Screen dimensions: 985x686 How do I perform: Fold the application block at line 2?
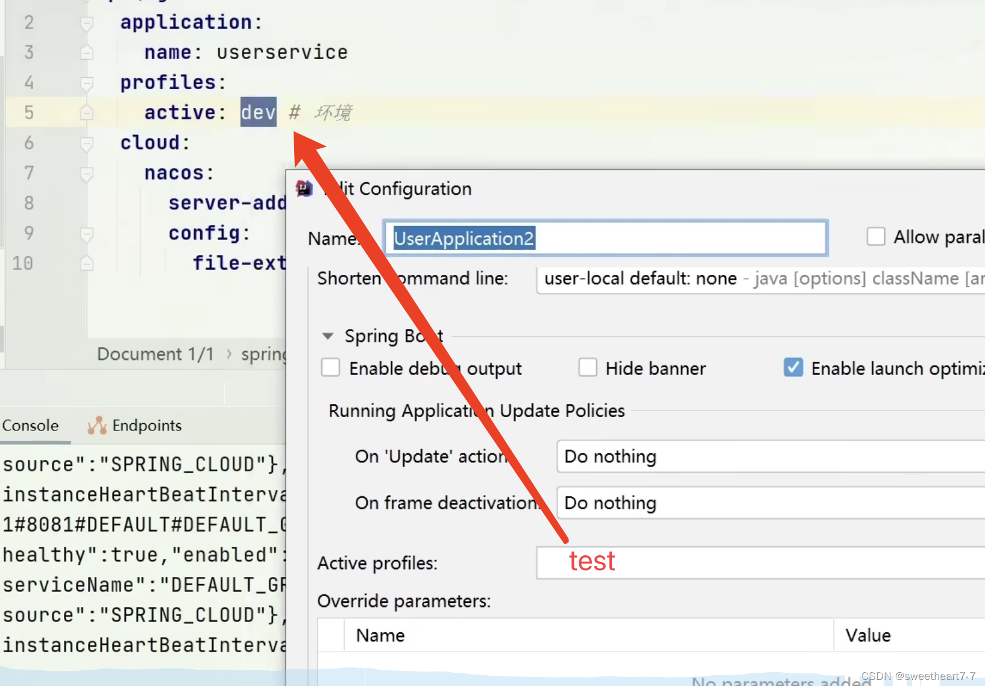pyautogui.click(x=87, y=23)
